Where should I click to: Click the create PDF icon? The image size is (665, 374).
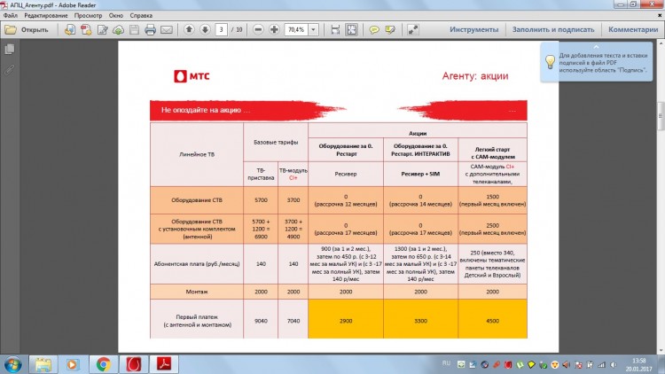[x=86, y=29]
